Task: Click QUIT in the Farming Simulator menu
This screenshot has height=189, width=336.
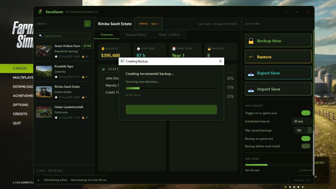Action: coord(17,123)
